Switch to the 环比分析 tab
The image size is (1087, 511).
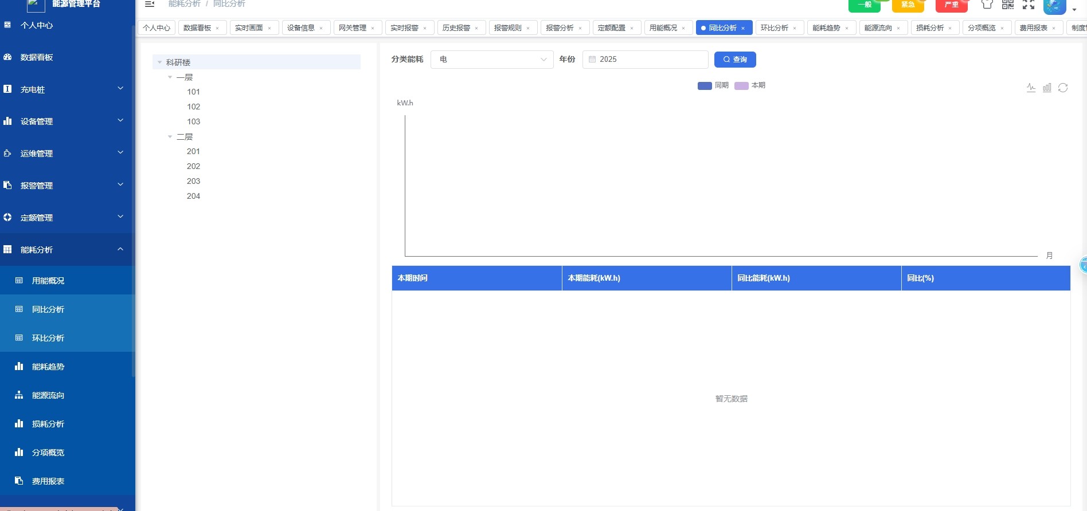click(x=774, y=27)
